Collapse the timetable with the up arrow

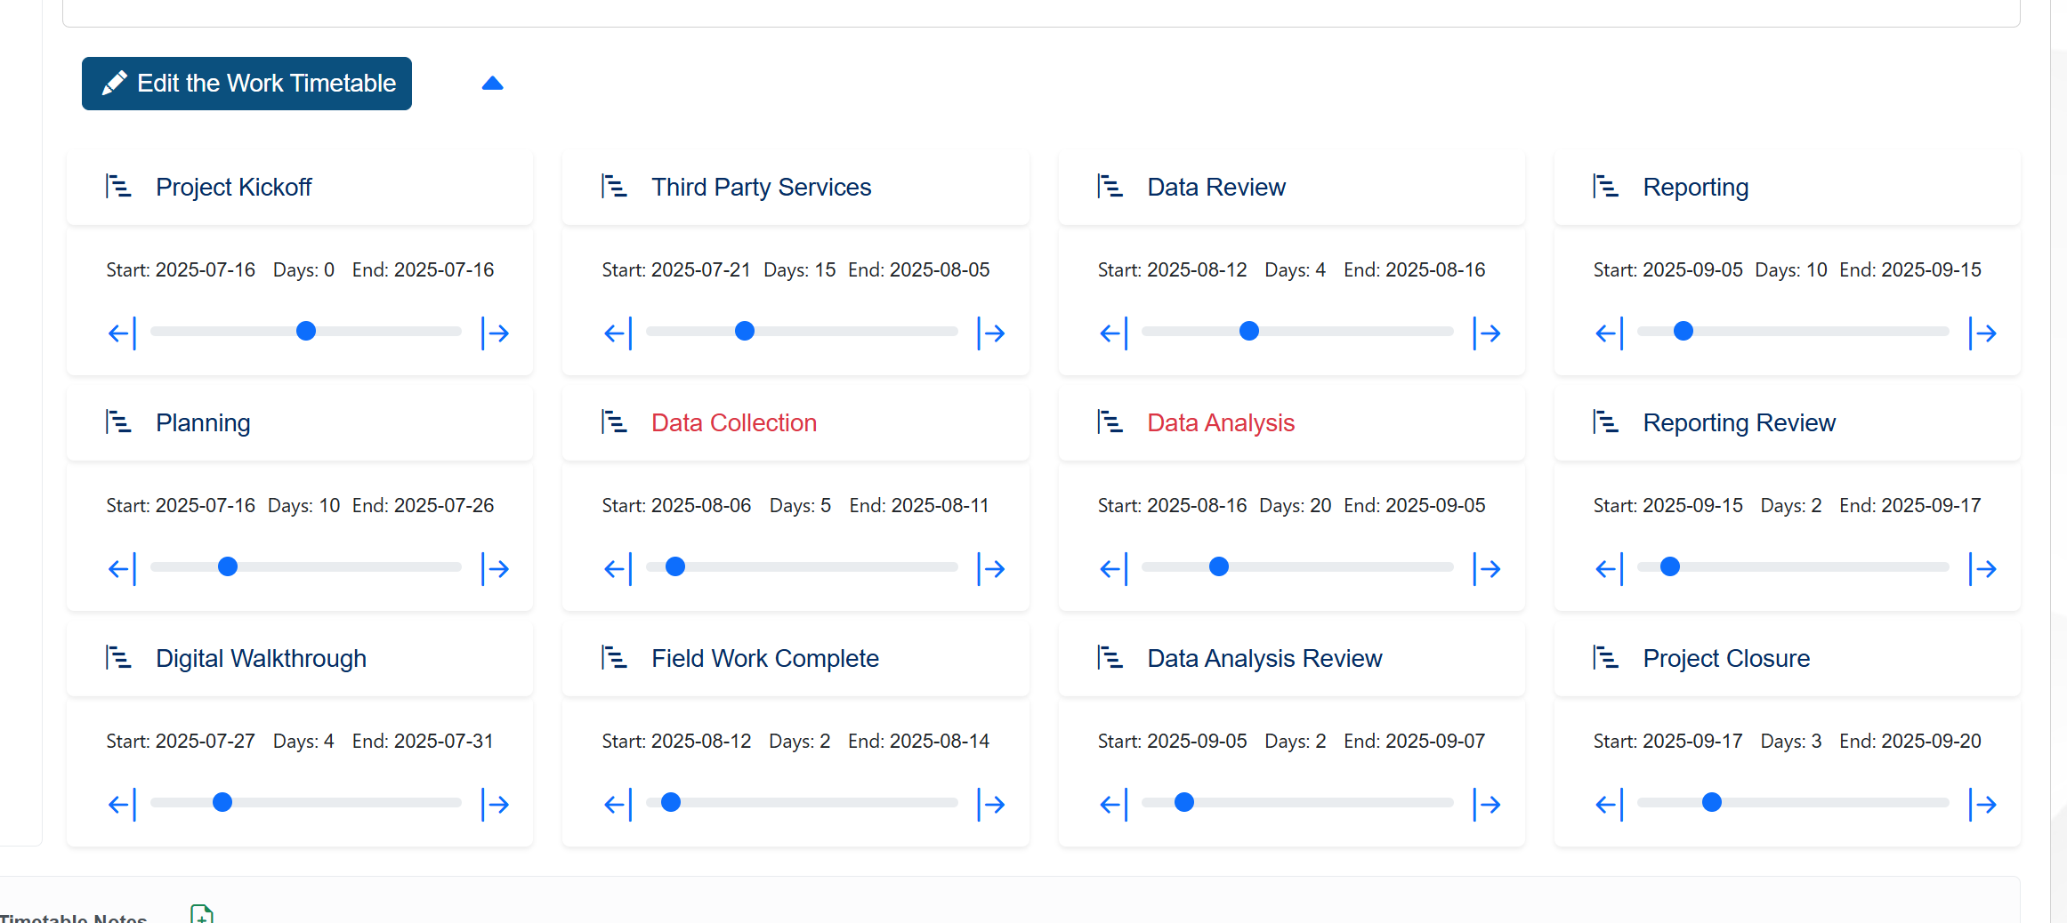coord(492,84)
